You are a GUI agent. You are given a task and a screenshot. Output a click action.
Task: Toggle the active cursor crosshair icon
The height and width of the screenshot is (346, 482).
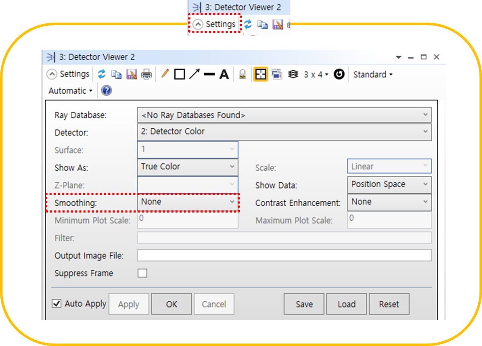(261, 74)
